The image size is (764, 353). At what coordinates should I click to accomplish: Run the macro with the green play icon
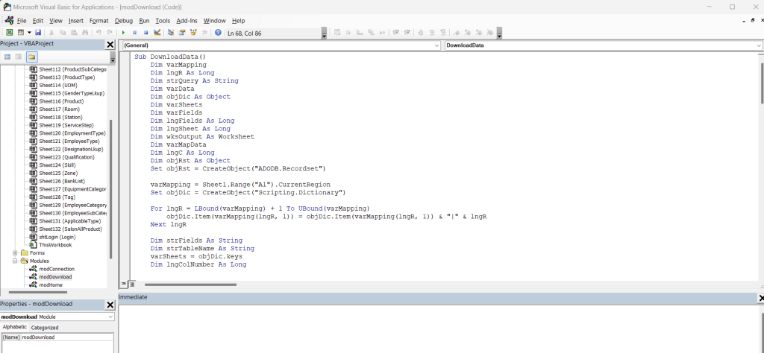(x=123, y=33)
